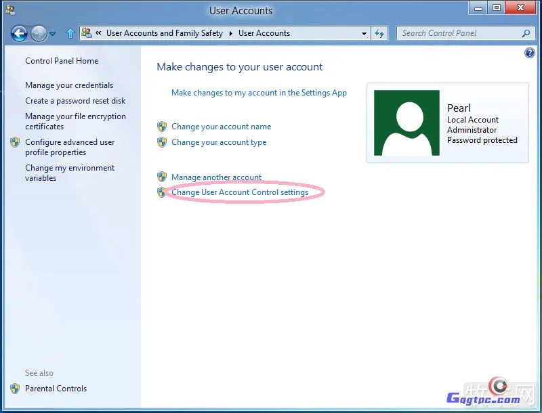Expand the address bar history dropdown
The height and width of the screenshot is (413, 542).
[x=364, y=33]
